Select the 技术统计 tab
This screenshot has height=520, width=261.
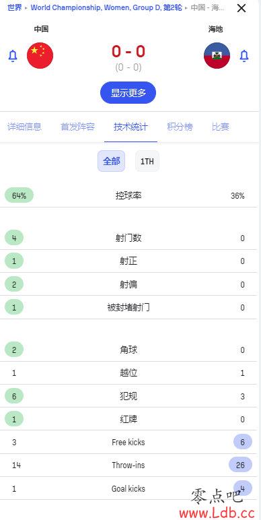(130, 127)
